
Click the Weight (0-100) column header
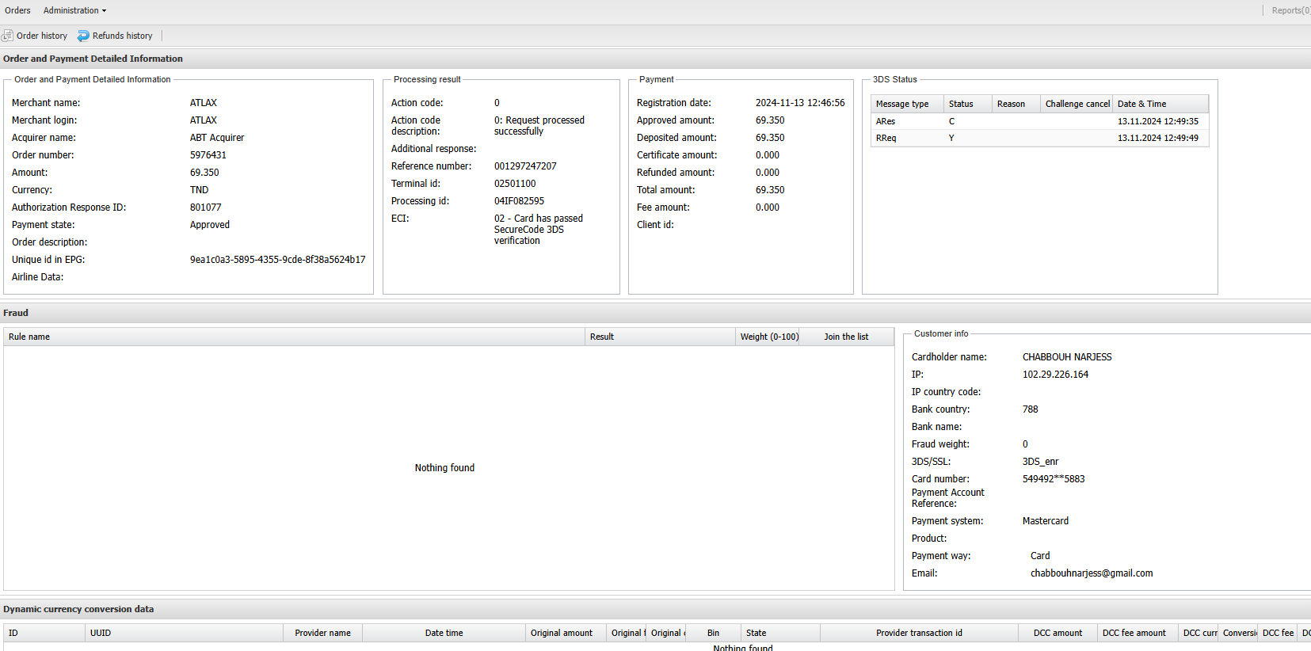[x=768, y=337]
